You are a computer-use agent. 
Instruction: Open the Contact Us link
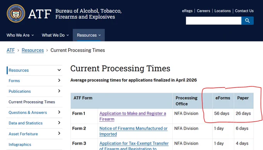click(x=244, y=11)
